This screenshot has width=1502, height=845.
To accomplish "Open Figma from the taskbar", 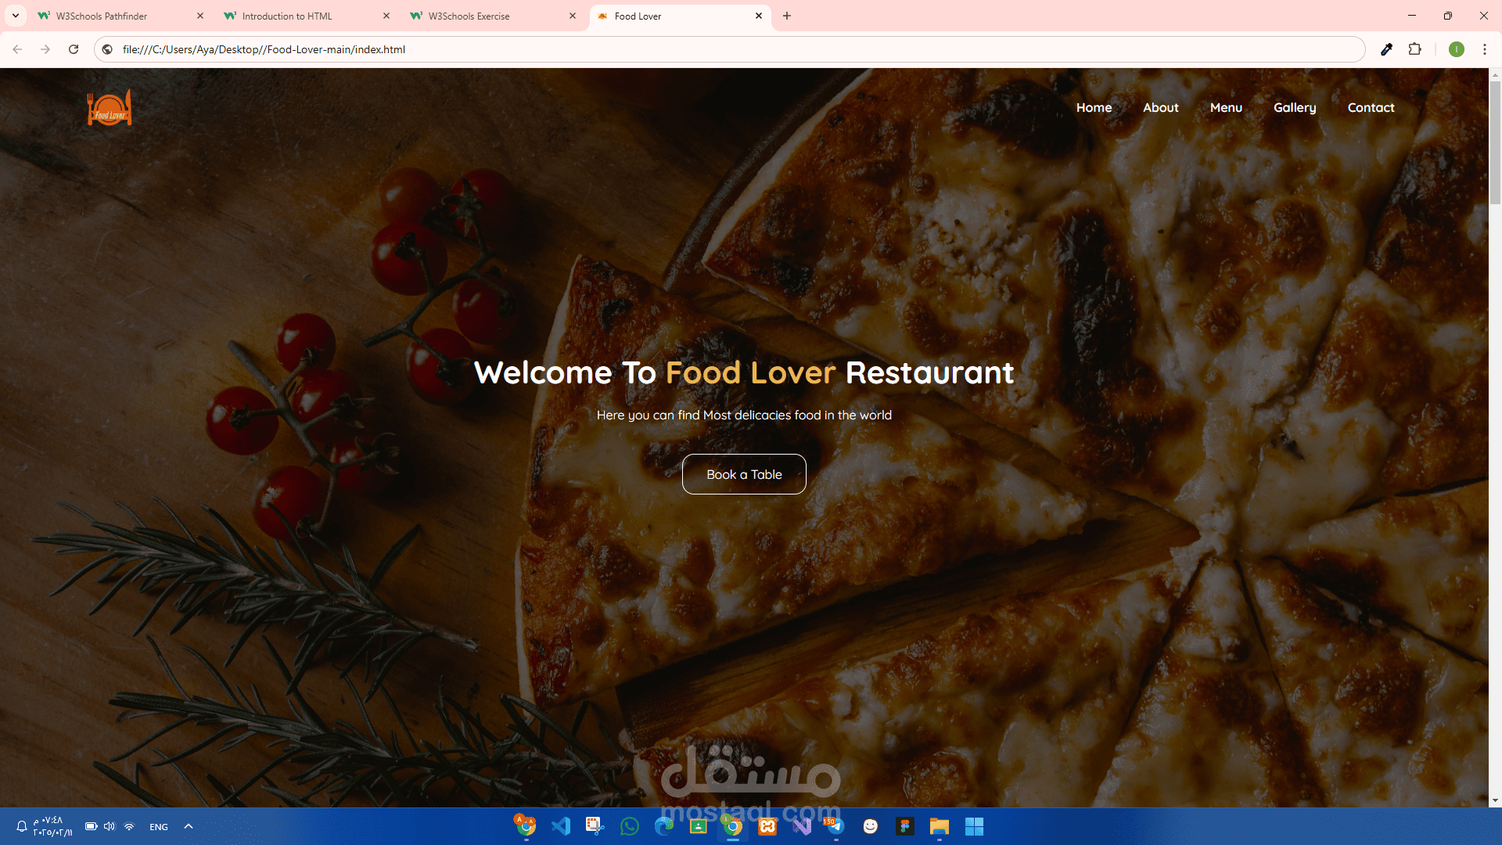I will [x=905, y=826].
